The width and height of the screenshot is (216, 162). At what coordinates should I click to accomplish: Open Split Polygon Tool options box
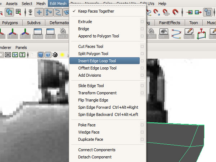[x=142, y=54]
